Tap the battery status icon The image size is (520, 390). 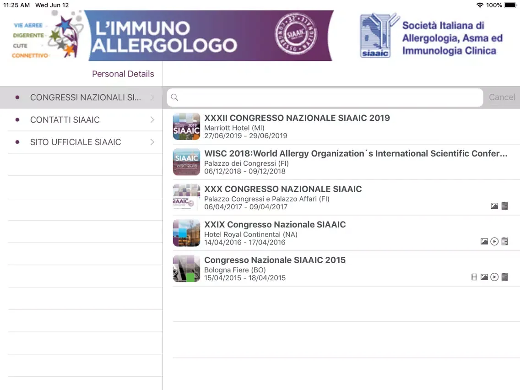[x=510, y=5]
